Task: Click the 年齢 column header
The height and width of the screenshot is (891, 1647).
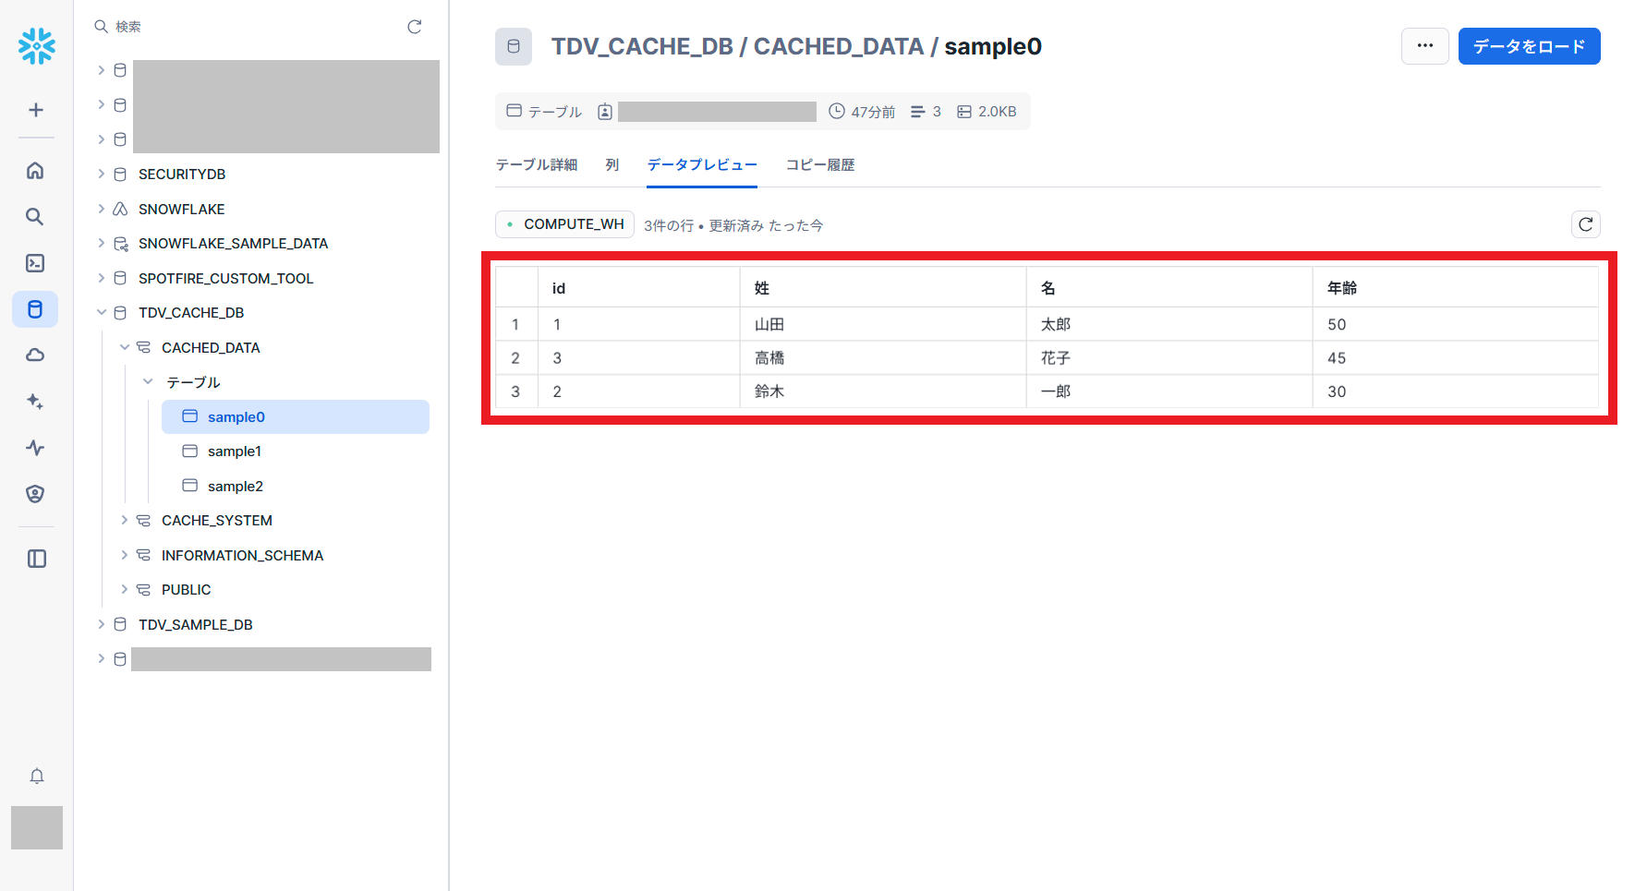Action: click(1456, 288)
